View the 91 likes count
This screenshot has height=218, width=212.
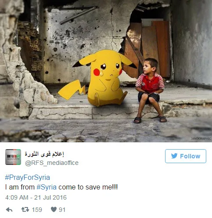pos(62,210)
